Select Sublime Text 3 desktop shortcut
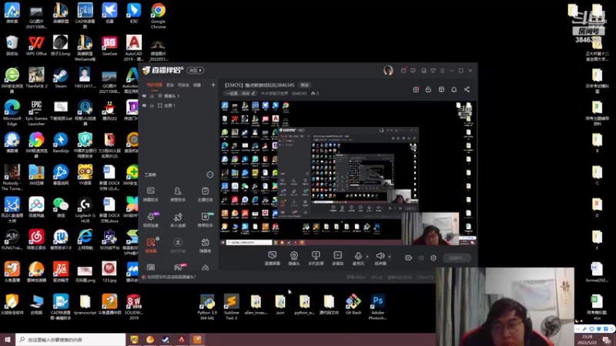616x346 pixels. click(232, 307)
